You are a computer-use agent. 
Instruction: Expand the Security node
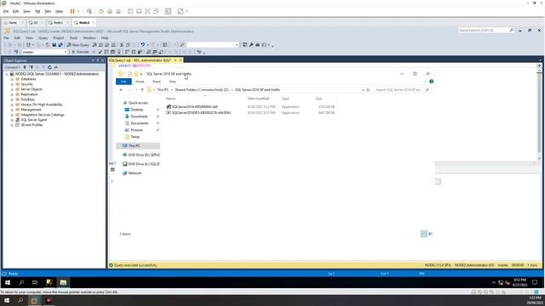point(12,84)
